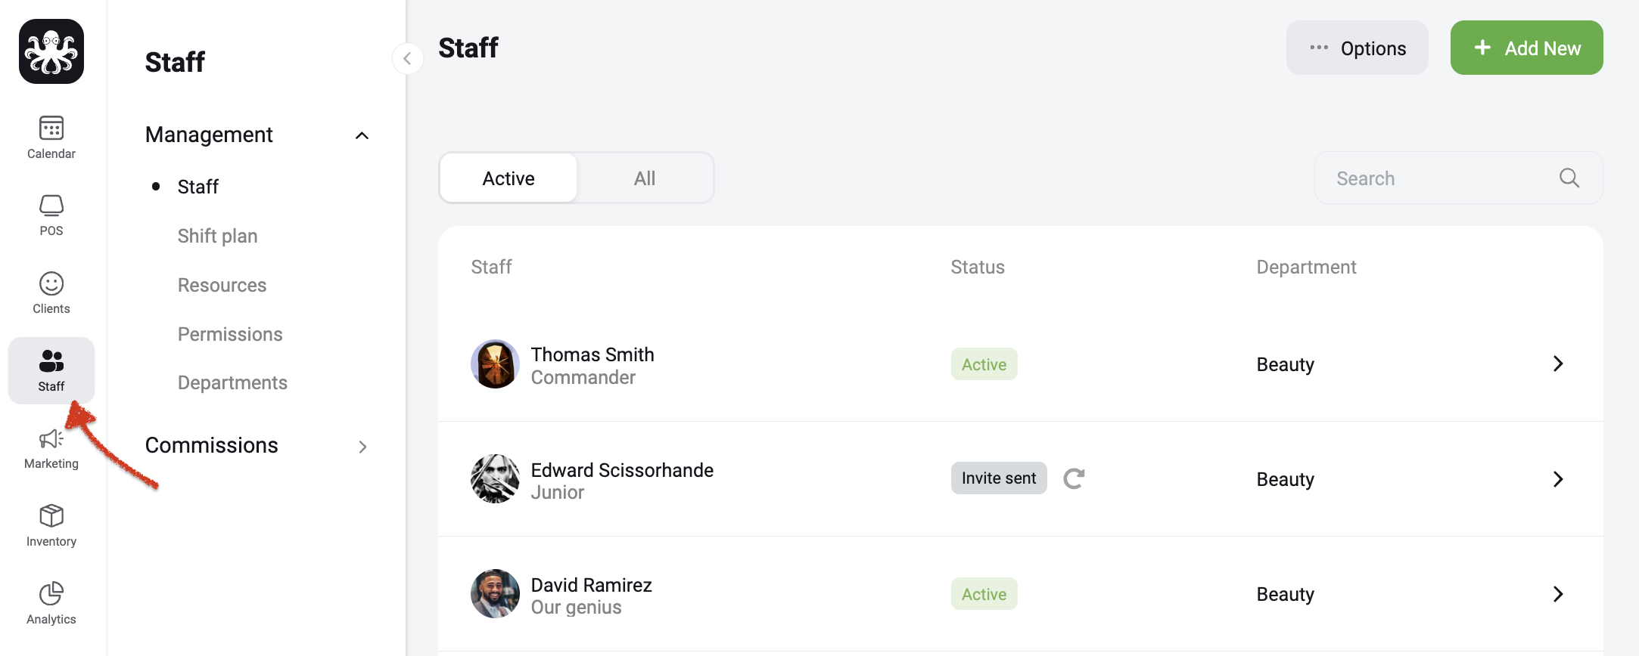Open the Options button

1357,48
